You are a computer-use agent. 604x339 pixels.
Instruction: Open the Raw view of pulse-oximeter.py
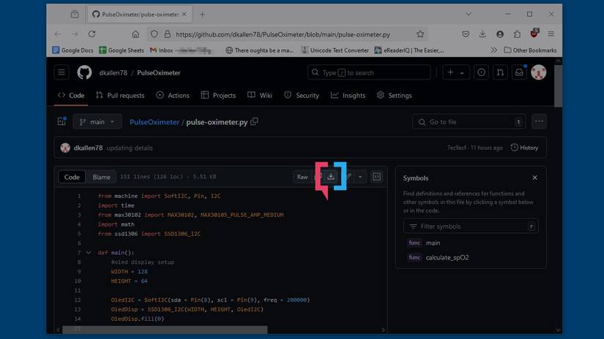point(302,177)
